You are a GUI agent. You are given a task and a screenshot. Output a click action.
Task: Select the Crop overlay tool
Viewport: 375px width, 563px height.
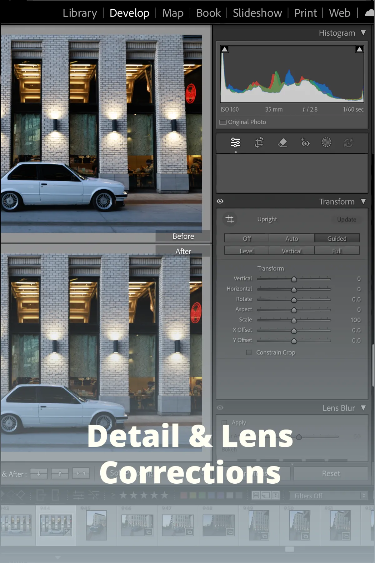pos(259,142)
